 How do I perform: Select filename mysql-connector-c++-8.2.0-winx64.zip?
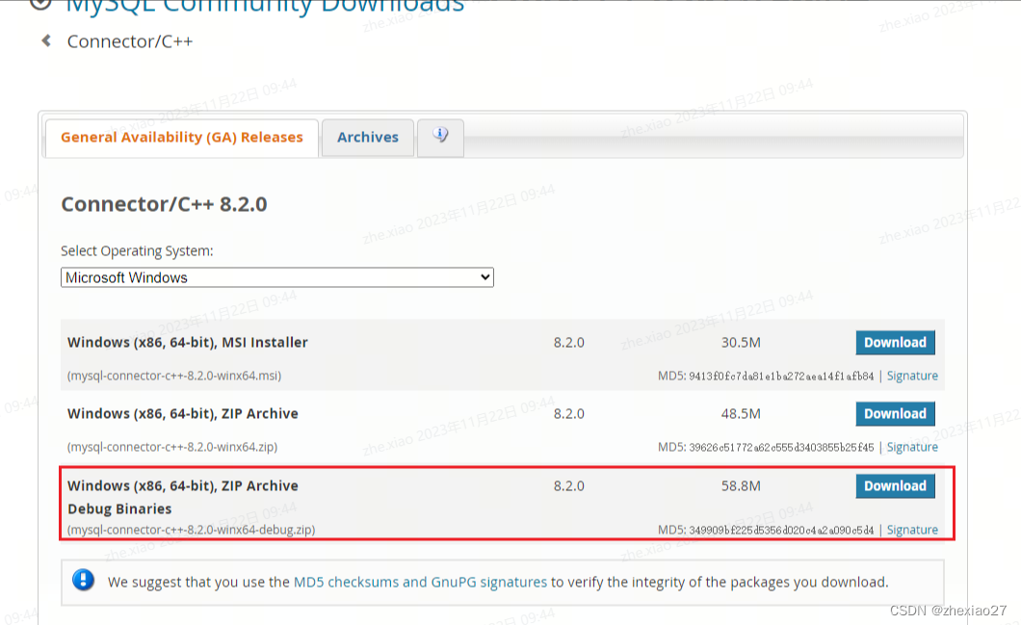(172, 447)
